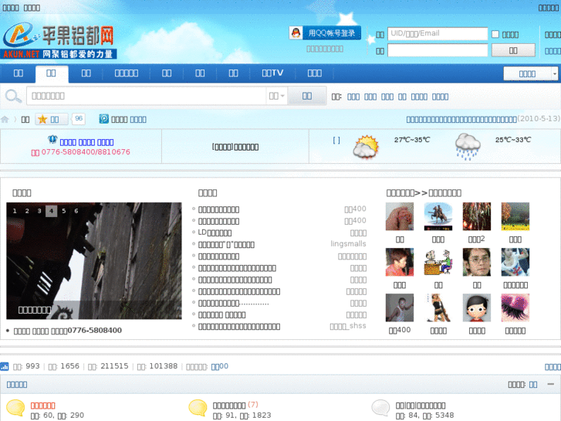Show slideshow image 3
Screen dimensions: 561x421
click(x=39, y=211)
